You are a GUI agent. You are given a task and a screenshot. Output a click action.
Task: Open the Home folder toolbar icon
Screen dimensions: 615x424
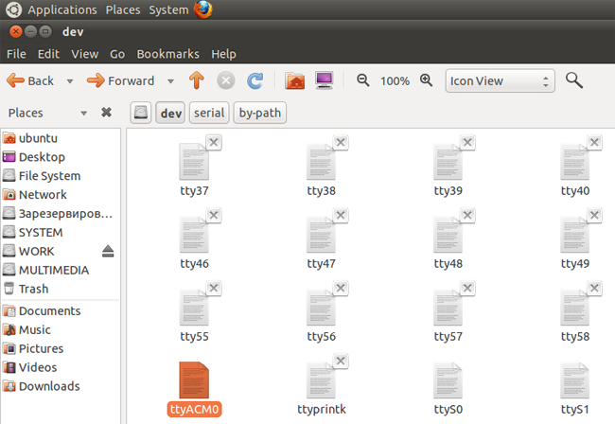tap(294, 80)
